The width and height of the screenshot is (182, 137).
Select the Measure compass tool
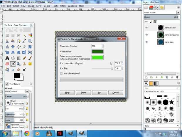pyautogui.click(x=7, y=47)
